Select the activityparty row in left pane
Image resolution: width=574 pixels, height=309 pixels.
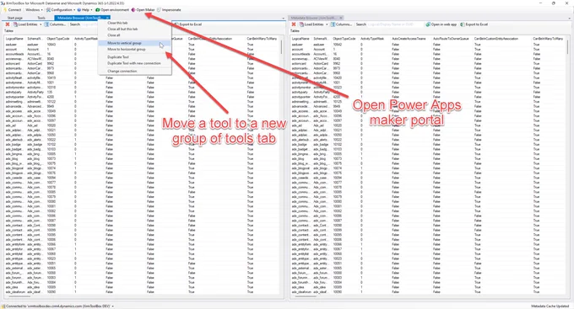coord(142,92)
